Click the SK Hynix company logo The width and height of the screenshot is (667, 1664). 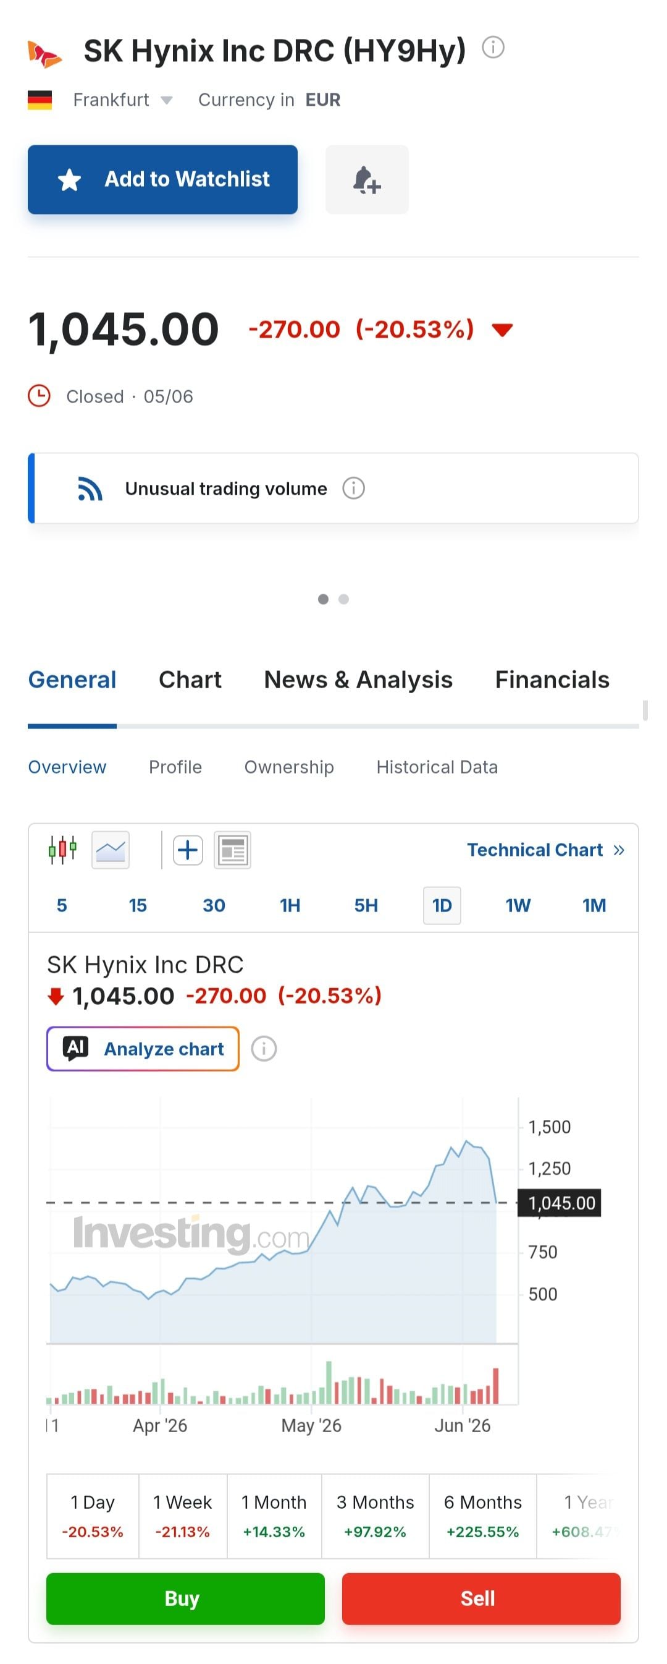pos(44,54)
